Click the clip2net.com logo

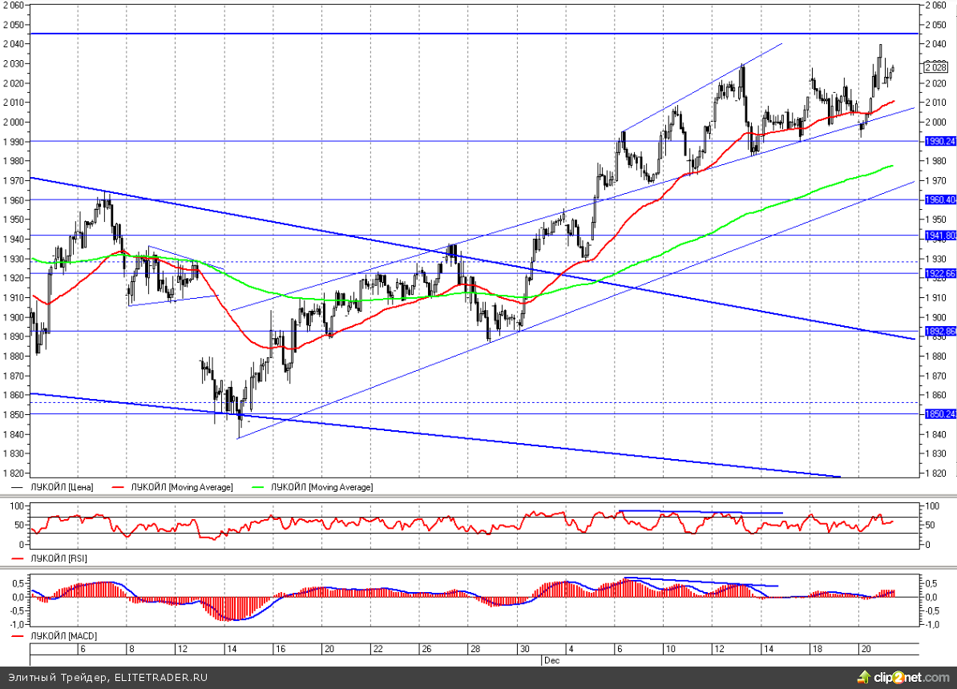tap(905, 677)
